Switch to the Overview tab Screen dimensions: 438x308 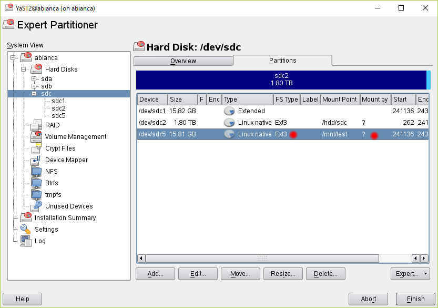[x=183, y=61]
